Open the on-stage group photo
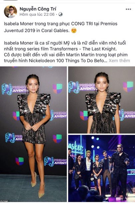This screenshot has width=135, height=204. coord(102,168)
